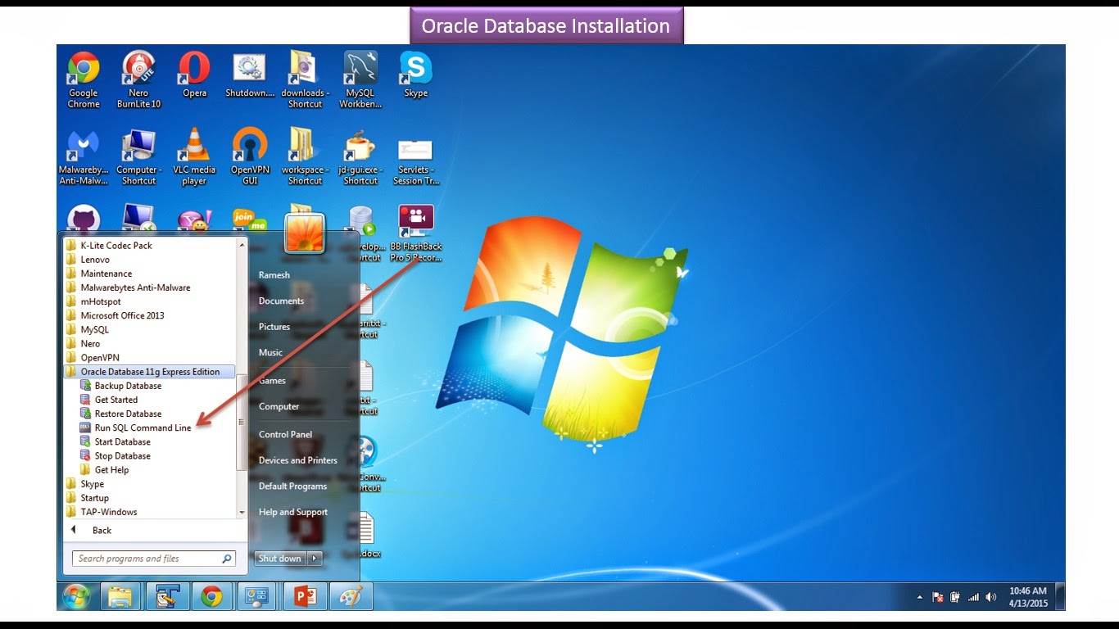Open the workspace shortcut folder
This screenshot has width=1119, height=629.
pos(305,156)
